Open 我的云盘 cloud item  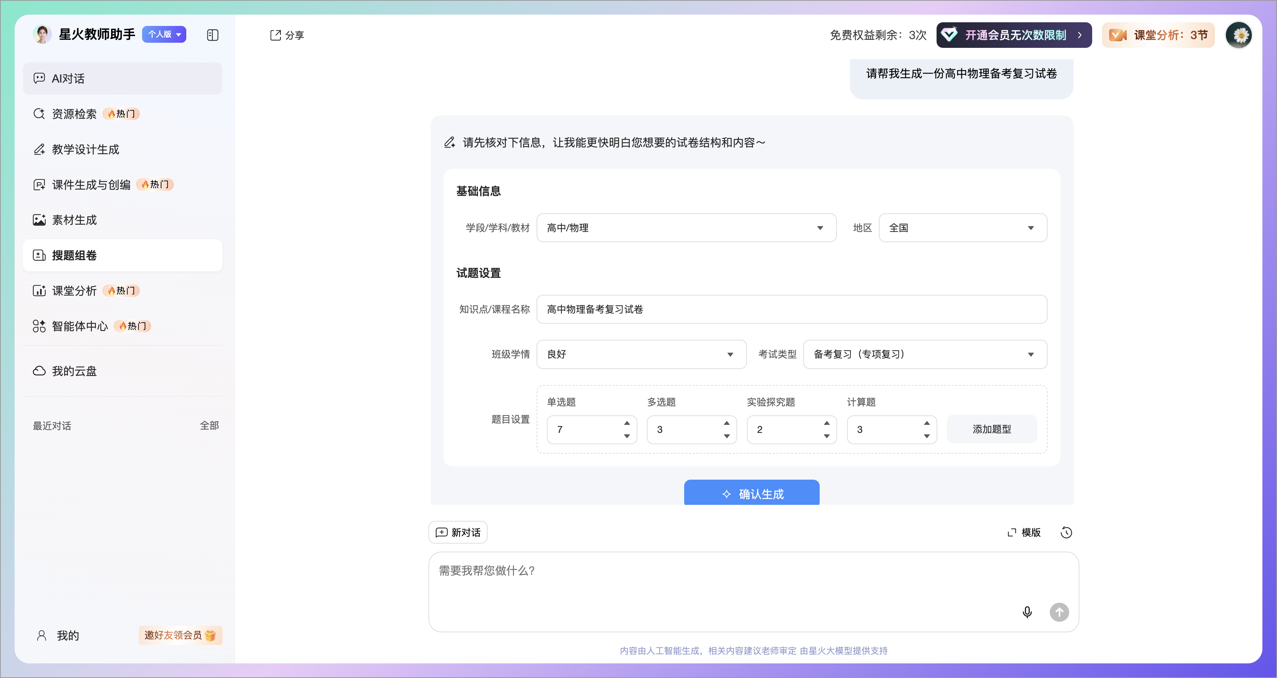coord(75,371)
